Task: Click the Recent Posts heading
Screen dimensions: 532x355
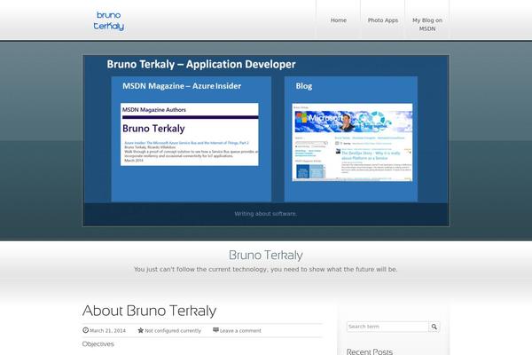Action: (370, 351)
